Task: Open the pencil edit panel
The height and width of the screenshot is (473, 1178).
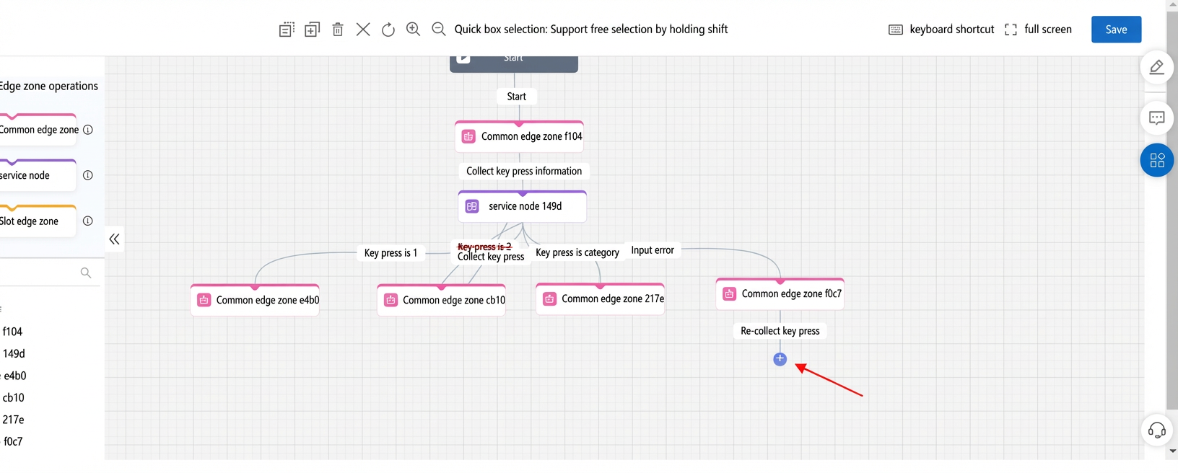Action: [1157, 68]
